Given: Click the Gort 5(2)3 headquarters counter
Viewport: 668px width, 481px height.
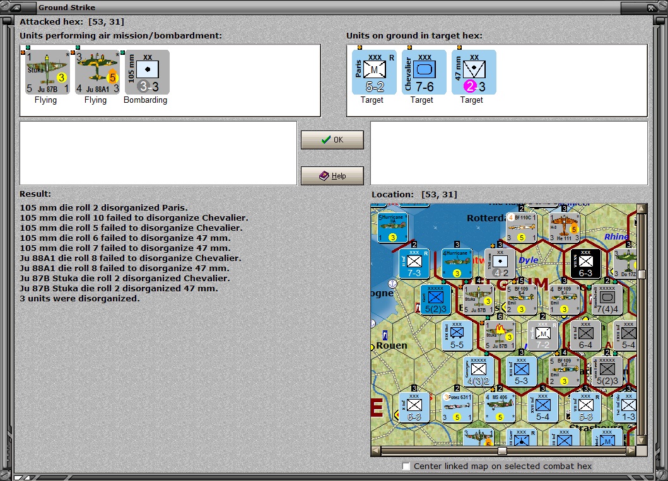Looking at the screenshot, I should [x=435, y=299].
